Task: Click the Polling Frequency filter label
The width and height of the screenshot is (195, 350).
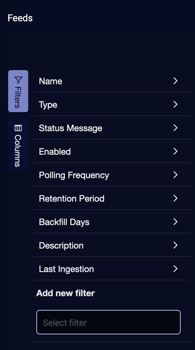Action: click(x=74, y=175)
